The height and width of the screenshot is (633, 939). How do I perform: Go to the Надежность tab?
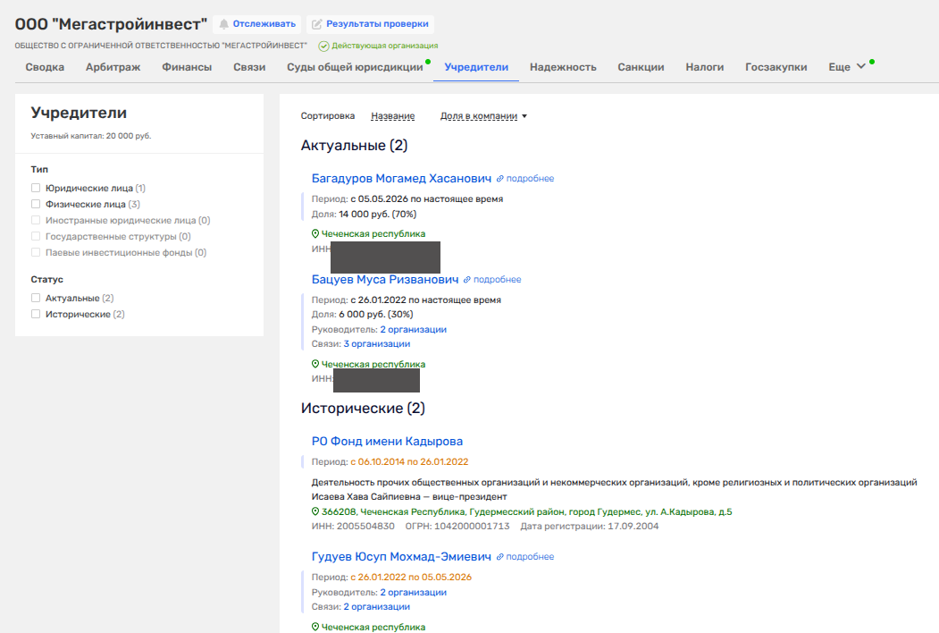563,67
